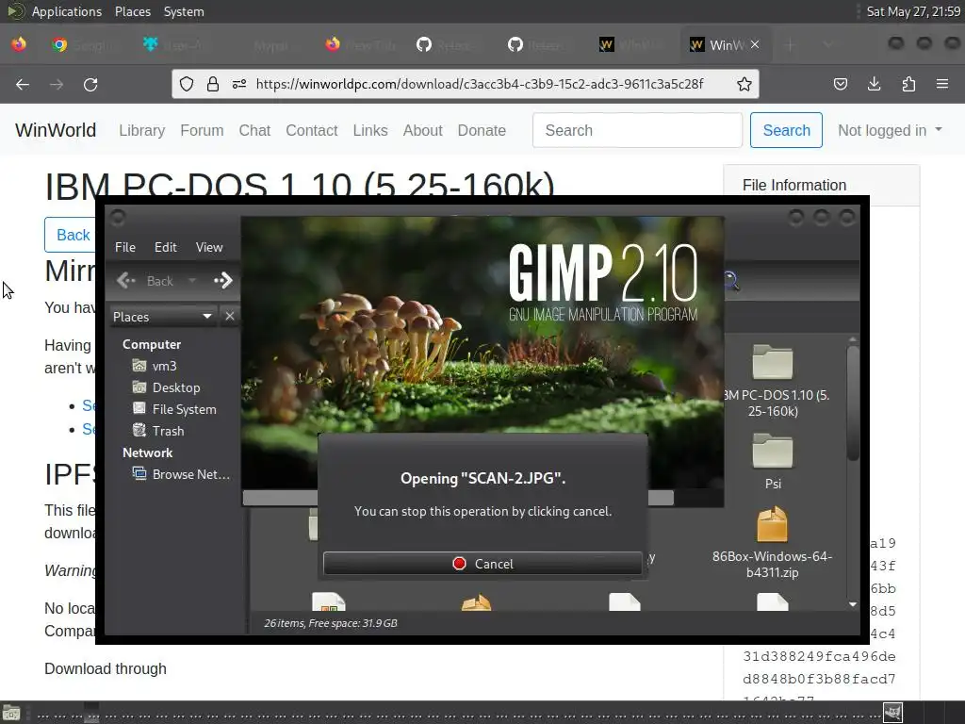Focus the WinWorld Search text field
965x724 pixels.
pos(638,130)
